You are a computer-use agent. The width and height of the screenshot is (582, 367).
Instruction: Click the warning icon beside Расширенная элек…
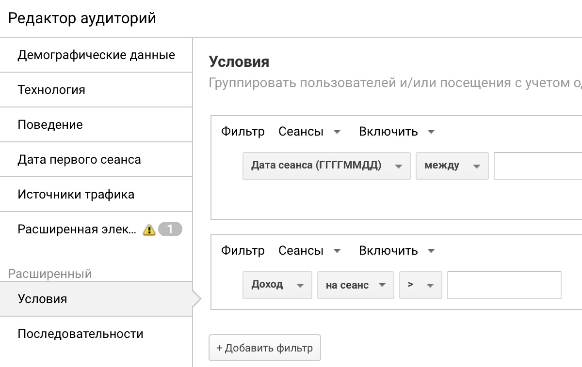coord(149,229)
